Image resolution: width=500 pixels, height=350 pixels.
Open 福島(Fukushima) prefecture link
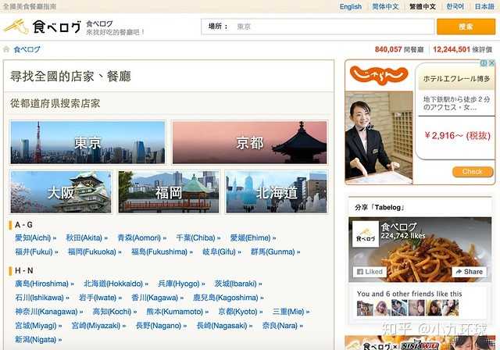point(162,252)
